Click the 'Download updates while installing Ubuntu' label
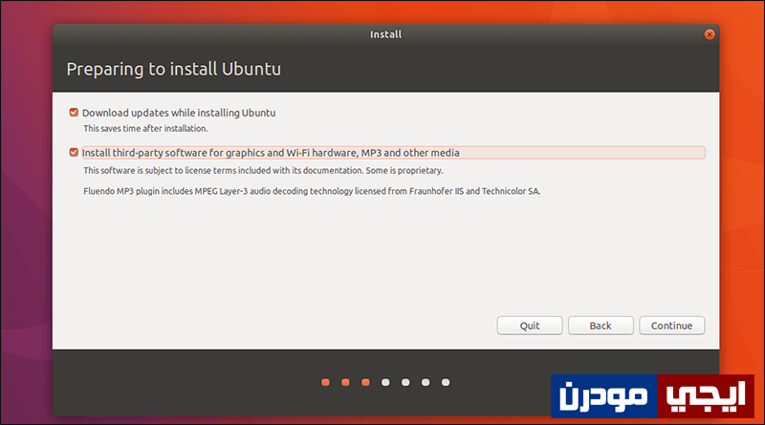Screen dimensions: 765x425 179,113
